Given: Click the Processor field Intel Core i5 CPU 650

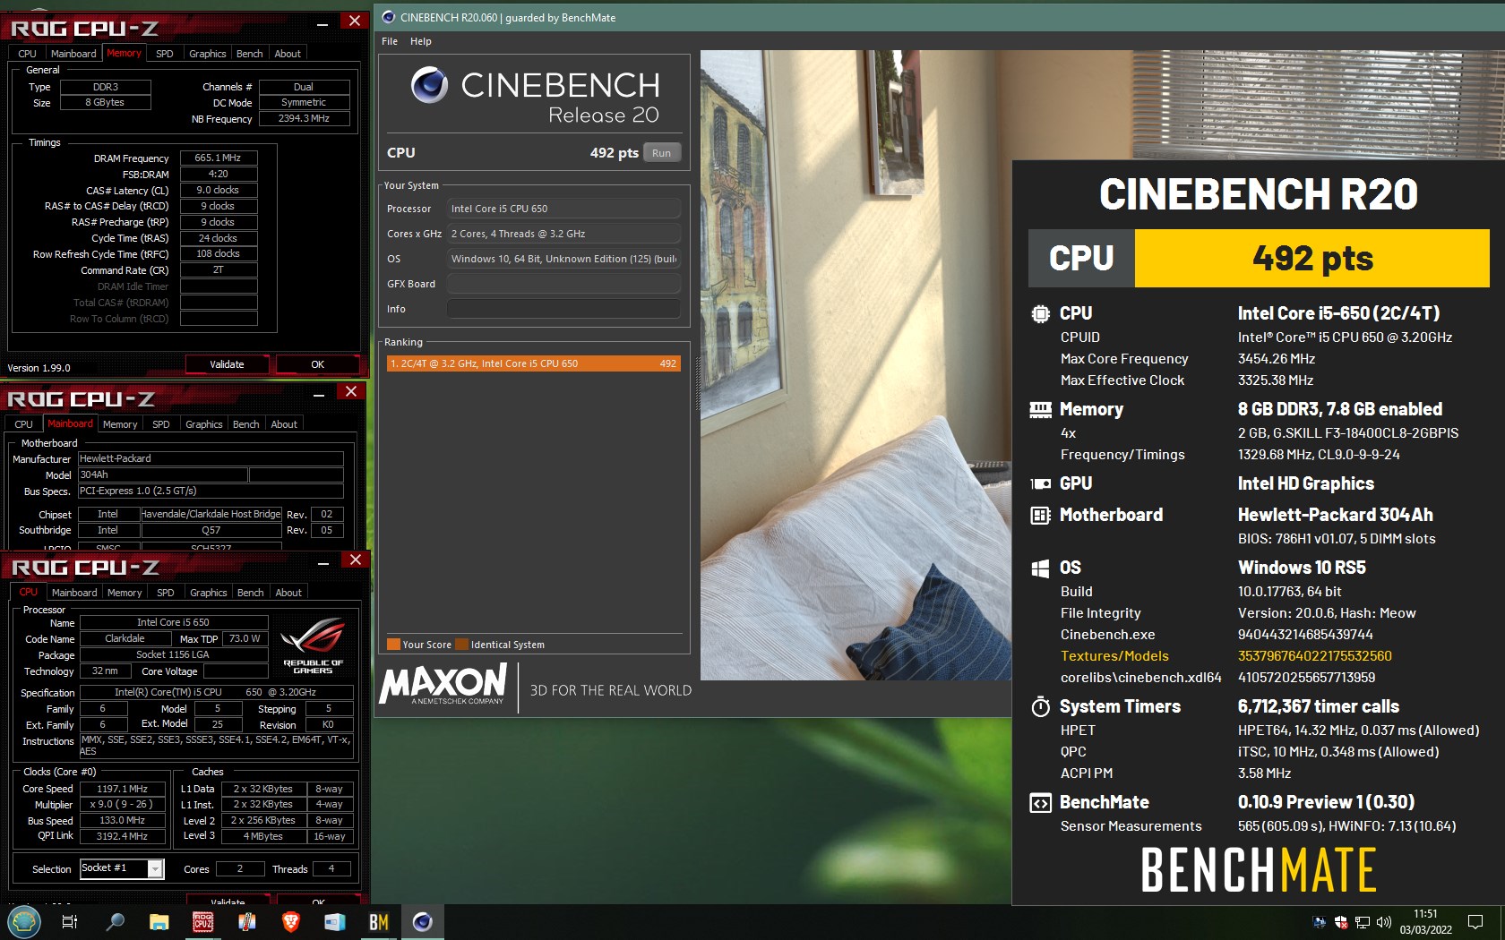Looking at the screenshot, I should pyautogui.click(x=563, y=209).
